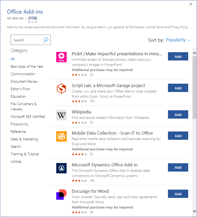Open the Microsoft Dynamics Office Add-in title

pos(104,165)
